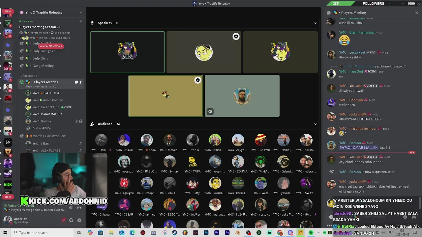This screenshot has height=237, width=422.
Task: Open Spotify from taskbar
Action: 311,233
